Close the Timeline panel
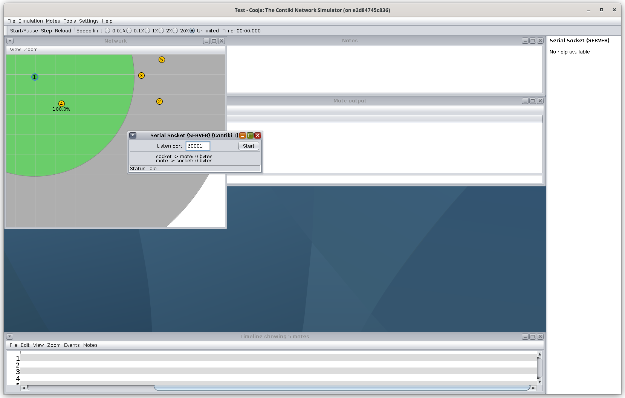625x398 pixels. point(540,336)
